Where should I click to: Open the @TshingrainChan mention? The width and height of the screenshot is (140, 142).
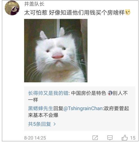coord(83,108)
